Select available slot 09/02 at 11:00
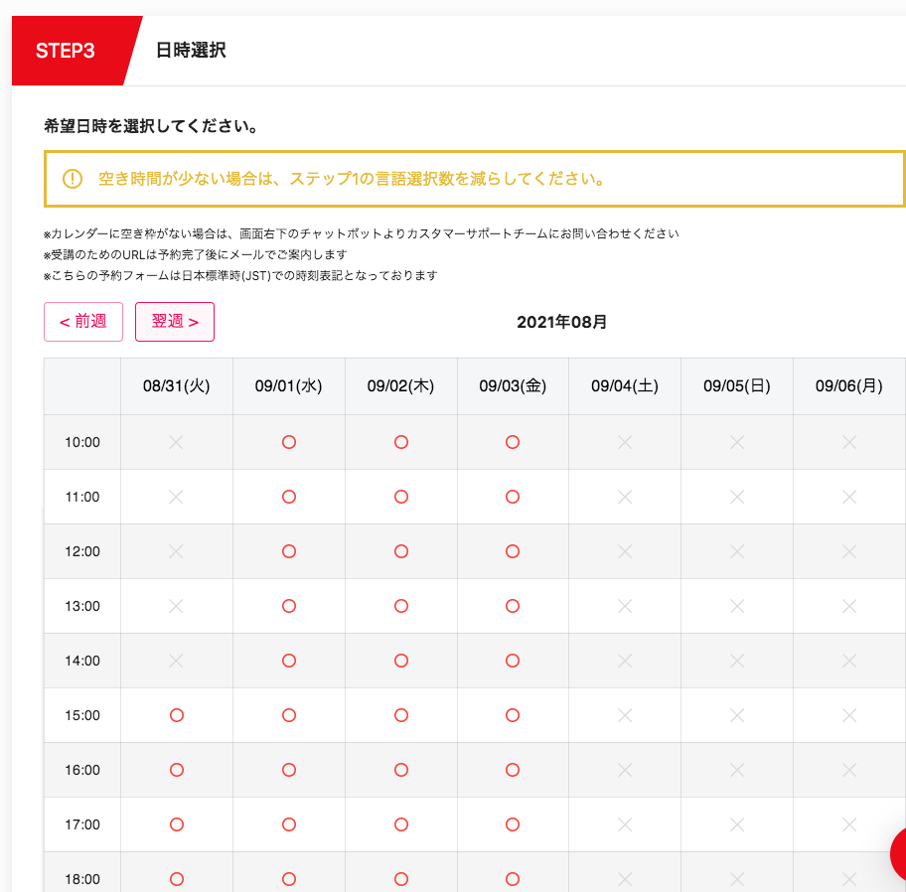Viewport: 906px width, 892px height. tap(401, 497)
